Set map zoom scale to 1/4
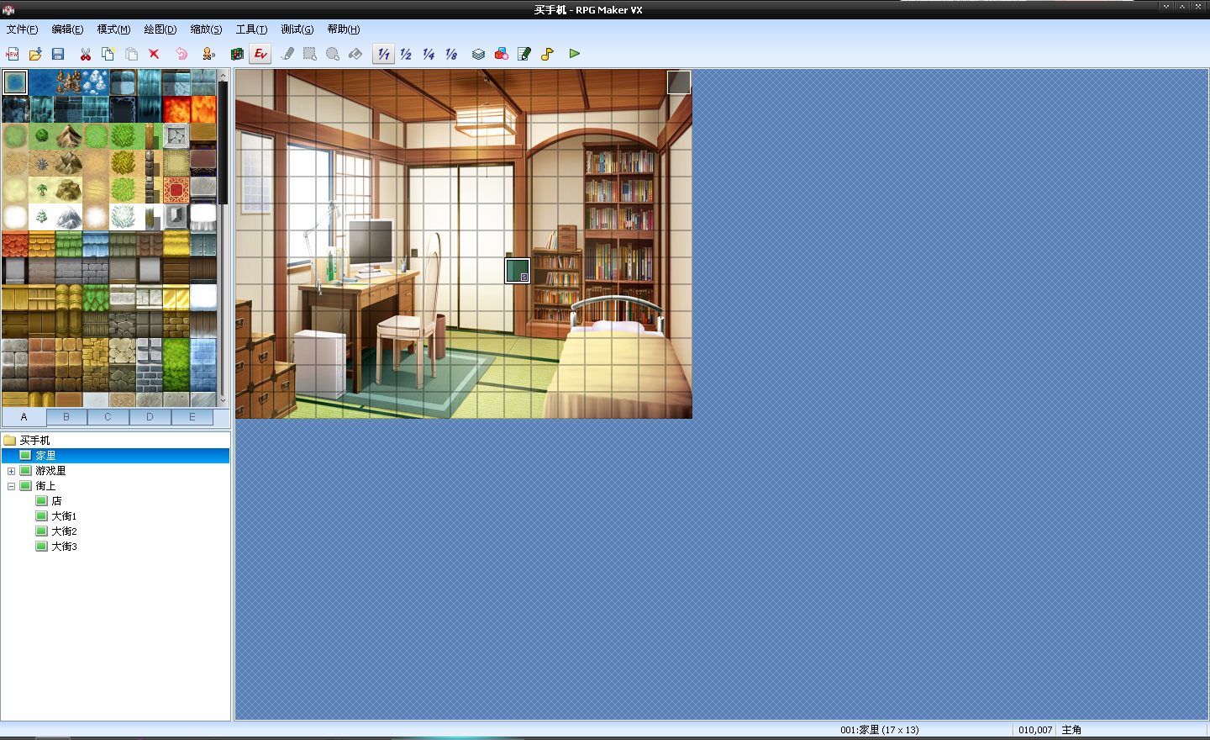1210x740 pixels. (429, 54)
